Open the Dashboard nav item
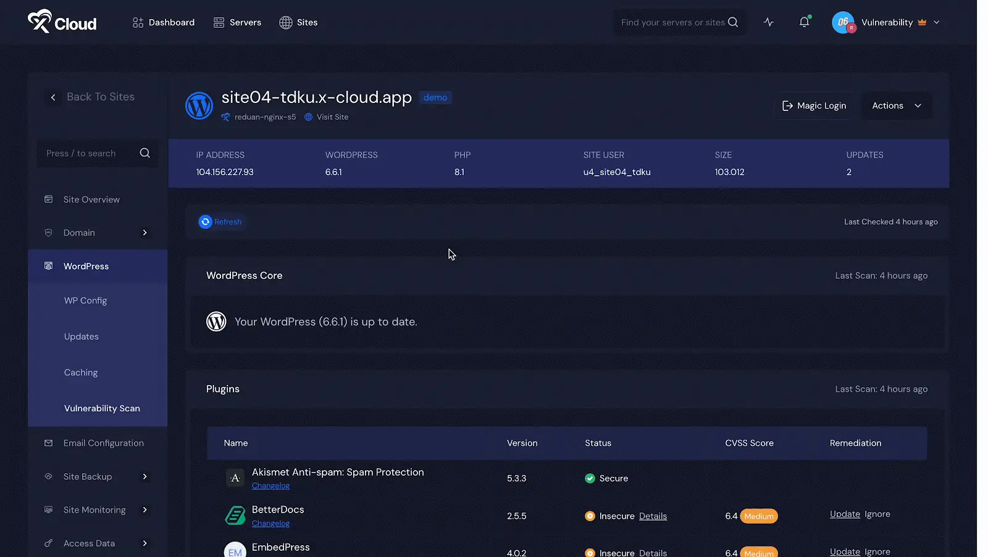 (164, 22)
